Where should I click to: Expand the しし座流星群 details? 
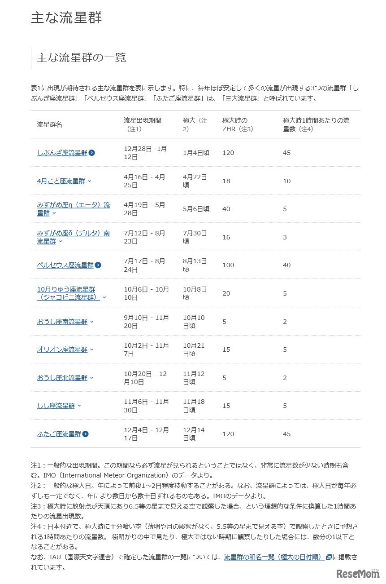point(80,406)
